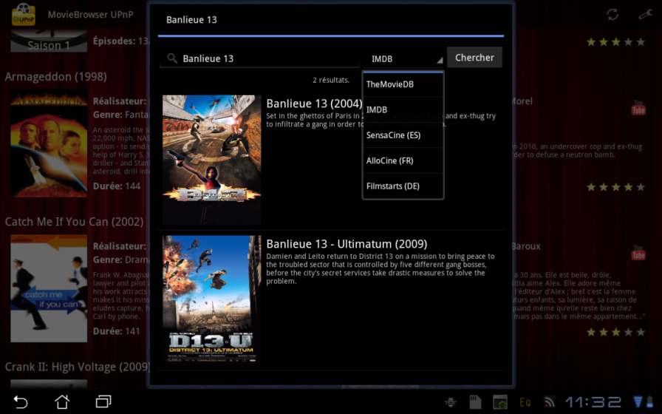Tap the Android home button
662x414 pixels.
coord(62,401)
